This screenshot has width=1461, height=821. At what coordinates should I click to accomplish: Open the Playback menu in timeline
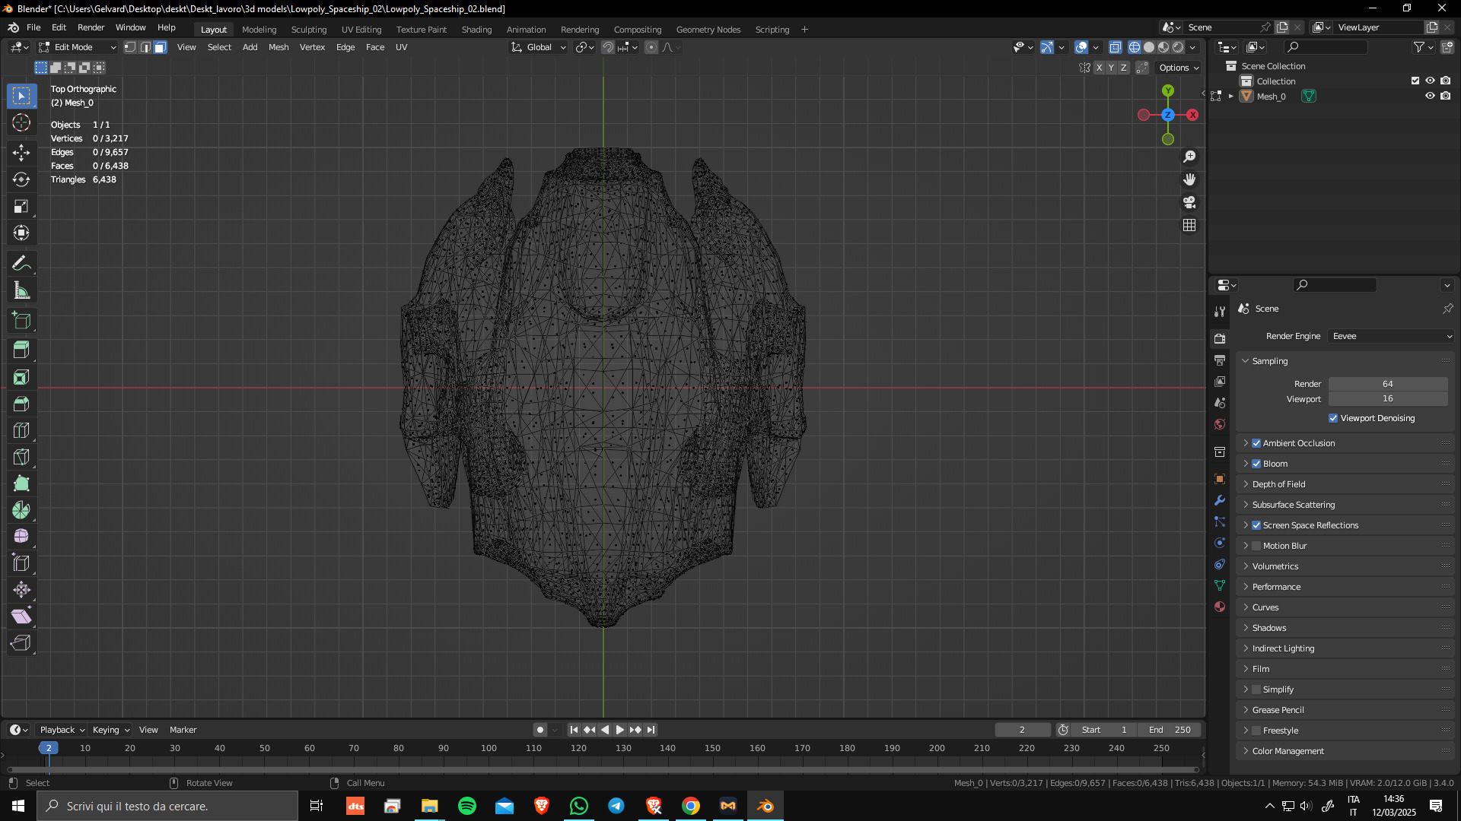[x=62, y=730]
